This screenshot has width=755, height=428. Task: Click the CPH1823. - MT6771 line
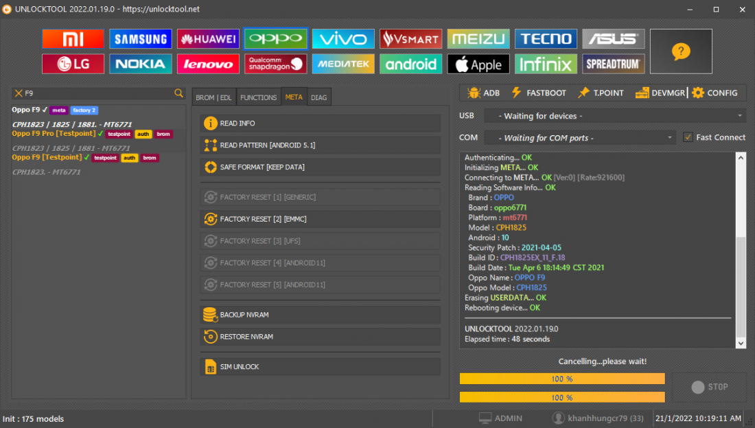pyautogui.click(x=46, y=172)
